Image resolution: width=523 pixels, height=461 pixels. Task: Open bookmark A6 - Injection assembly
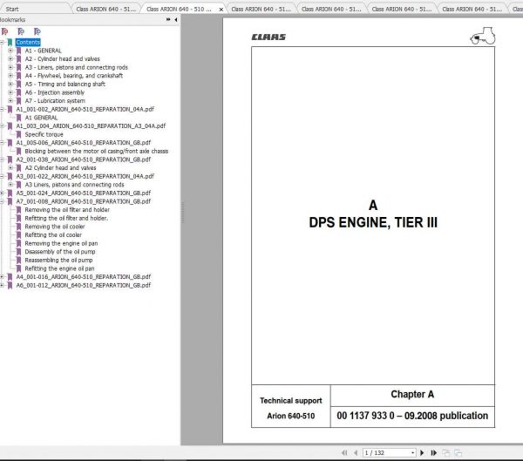pos(55,92)
